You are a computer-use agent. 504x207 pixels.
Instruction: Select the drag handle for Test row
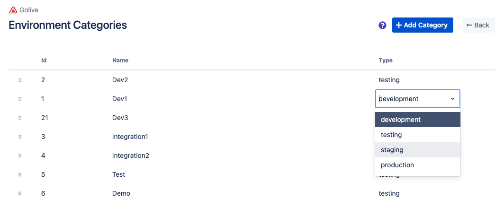(20, 175)
